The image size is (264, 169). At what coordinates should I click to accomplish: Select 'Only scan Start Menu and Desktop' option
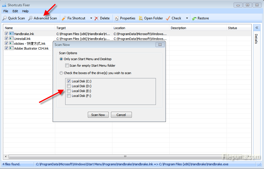tap(61, 59)
